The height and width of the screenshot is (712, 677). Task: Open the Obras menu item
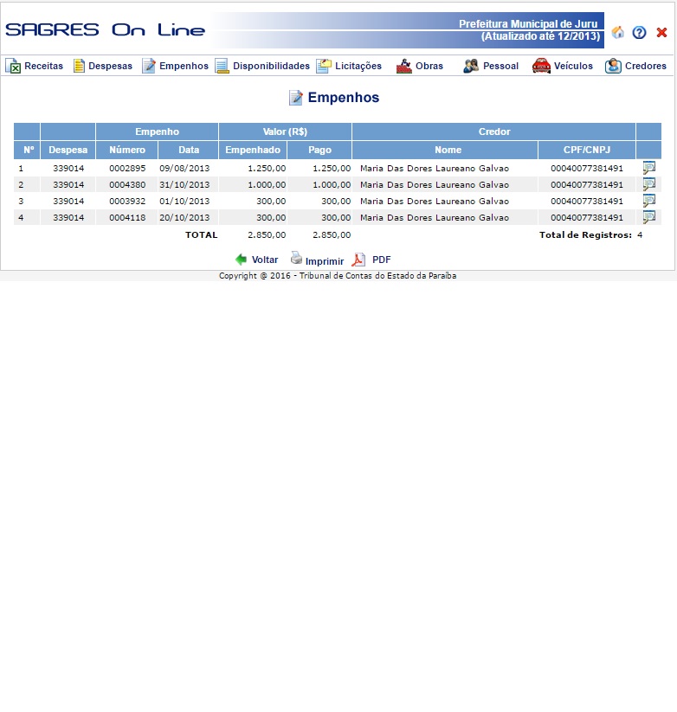coord(420,66)
